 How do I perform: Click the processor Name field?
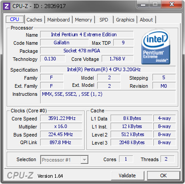pyautogui.click(x=87, y=34)
